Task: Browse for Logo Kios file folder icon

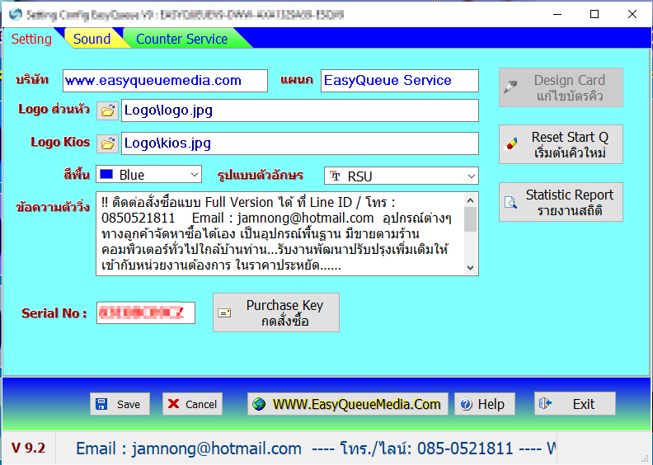Action: [x=108, y=143]
